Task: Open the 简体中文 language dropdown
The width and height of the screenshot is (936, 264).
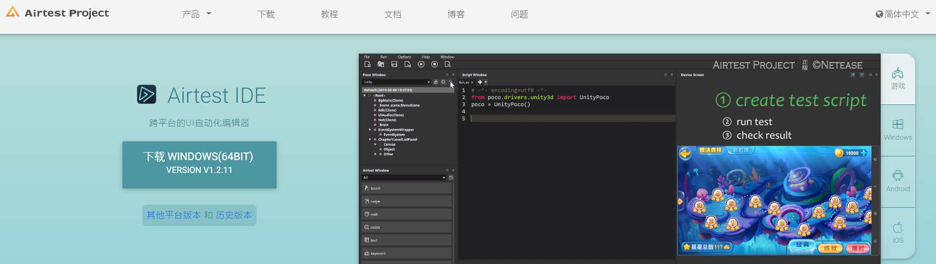Action: pos(903,14)
